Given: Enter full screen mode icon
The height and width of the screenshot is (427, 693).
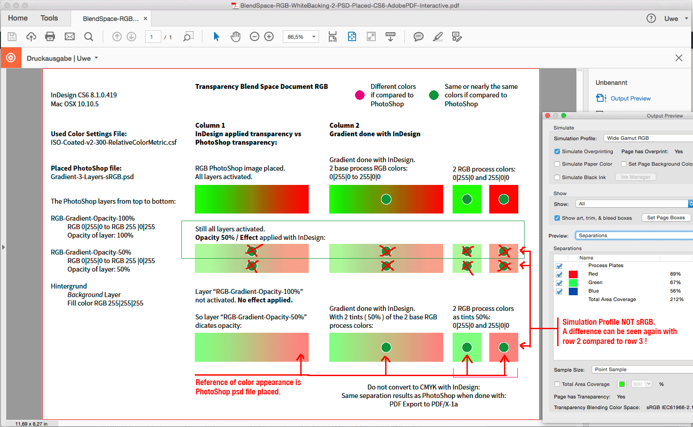Looking at the screenshot, I should pyautogui.click(x=371, y=37).
